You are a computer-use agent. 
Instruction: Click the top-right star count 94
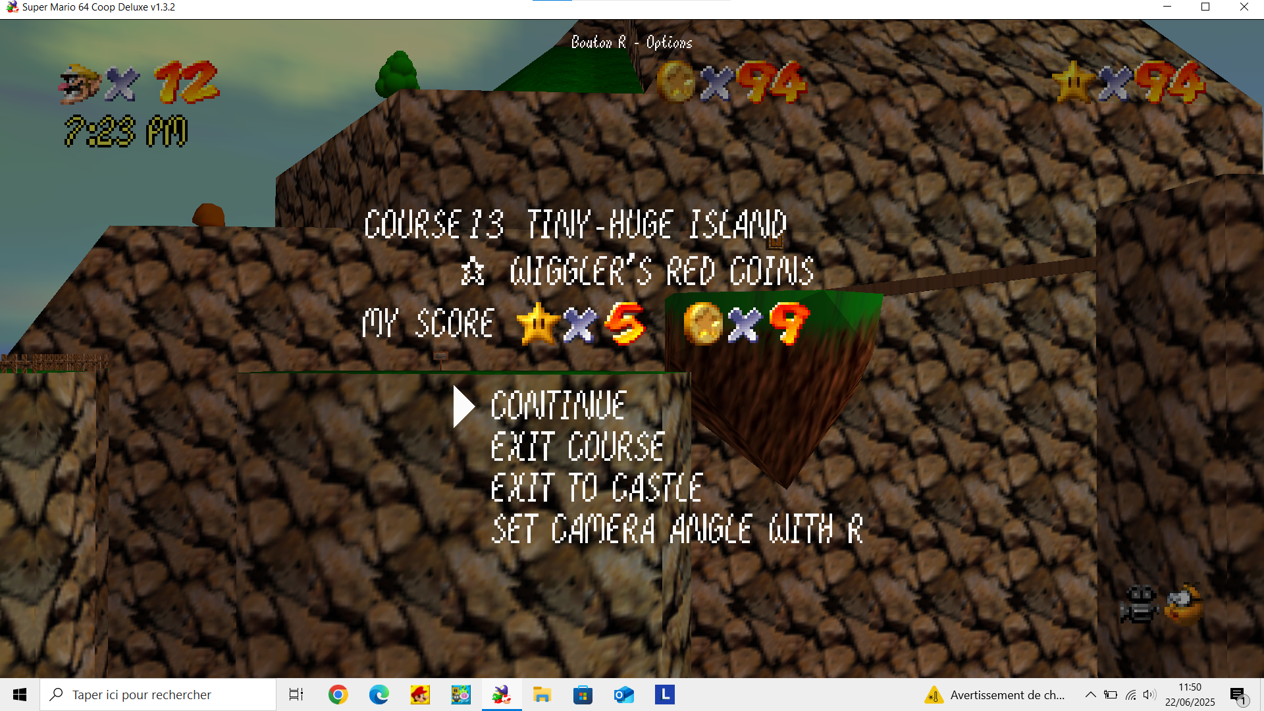(x=1171, y=83)
